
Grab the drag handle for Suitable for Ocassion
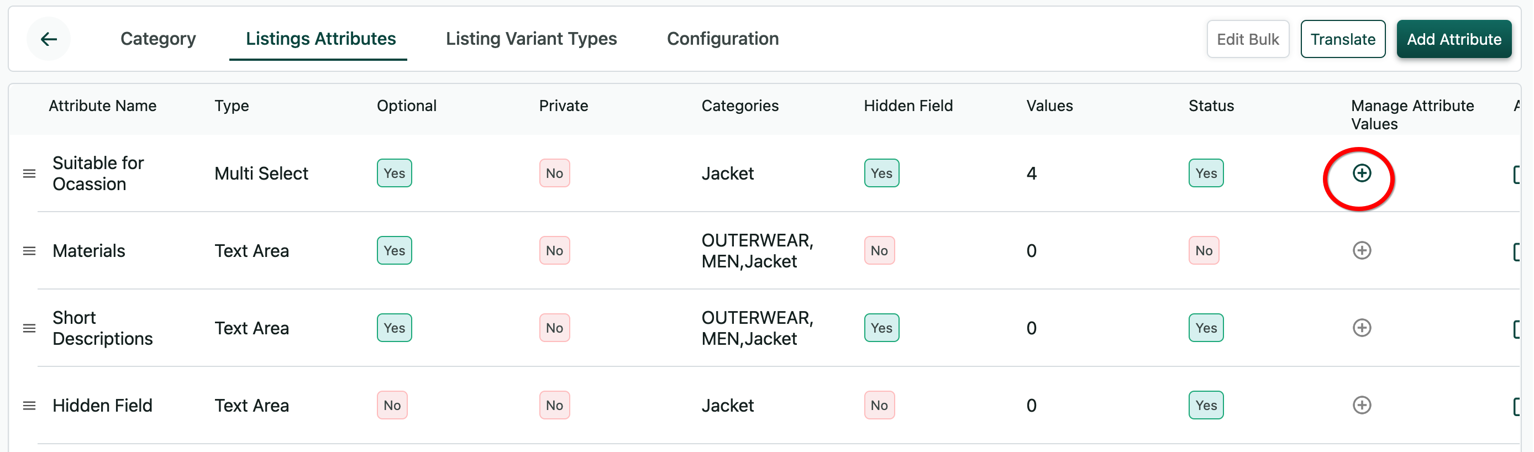29,174
